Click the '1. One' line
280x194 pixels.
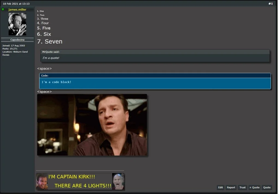[40, 11]
